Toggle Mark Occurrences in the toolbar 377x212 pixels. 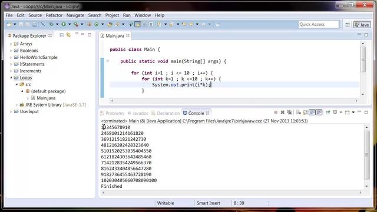point(138,24)
